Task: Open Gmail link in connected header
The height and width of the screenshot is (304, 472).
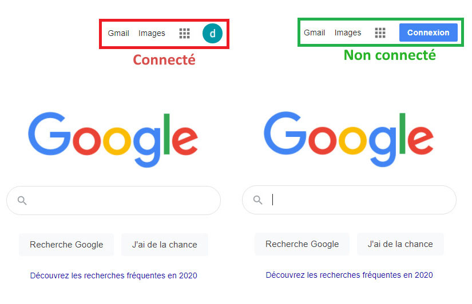Action: pos(118,33)
